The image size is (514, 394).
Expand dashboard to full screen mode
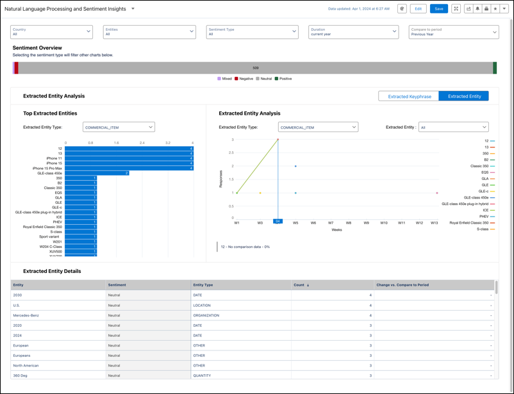coord(456,8)
